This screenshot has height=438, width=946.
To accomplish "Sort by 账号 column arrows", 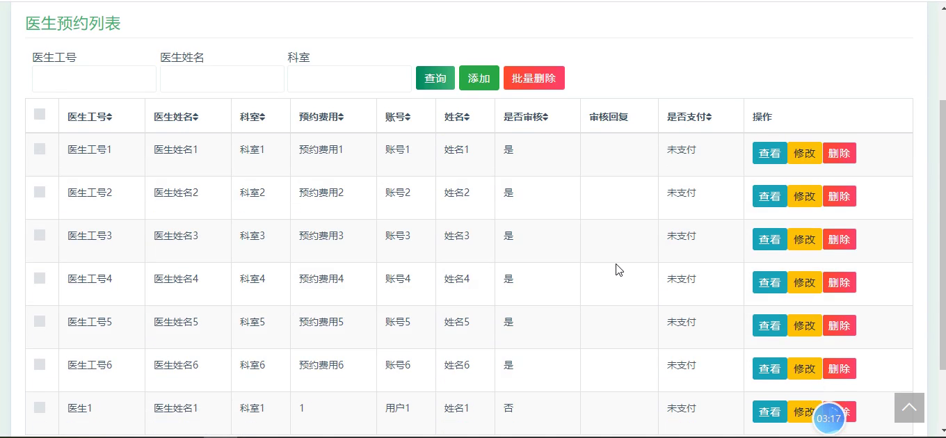I will [x=408, y=117].
